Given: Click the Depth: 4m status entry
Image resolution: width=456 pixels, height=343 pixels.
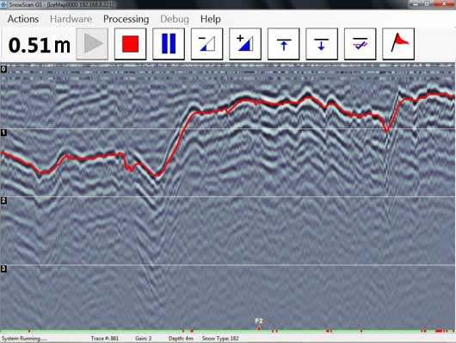Looking at the screenshot, I should 181,339.
